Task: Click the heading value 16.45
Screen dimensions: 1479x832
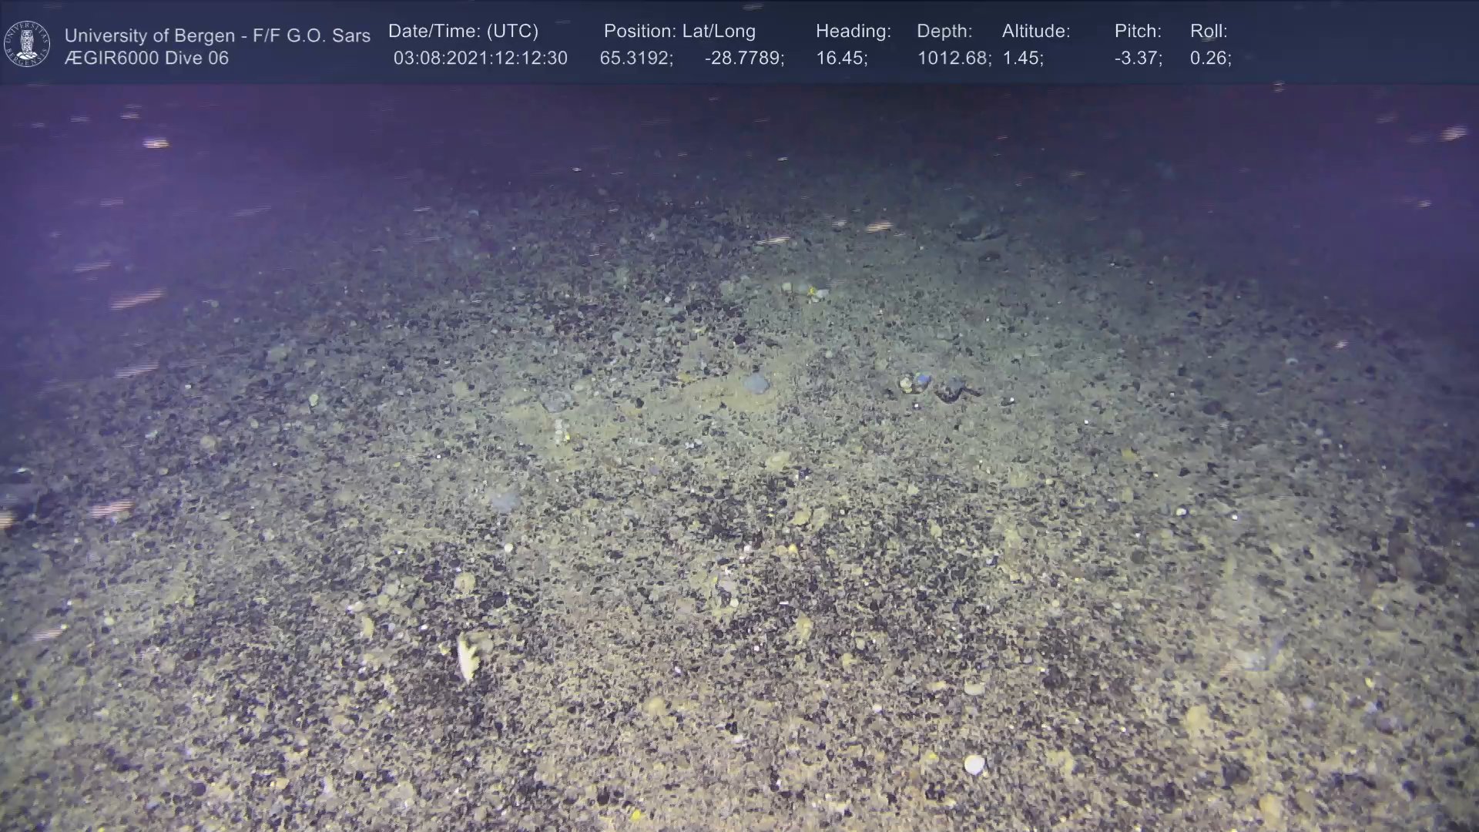Action: [x=841, y=59]
